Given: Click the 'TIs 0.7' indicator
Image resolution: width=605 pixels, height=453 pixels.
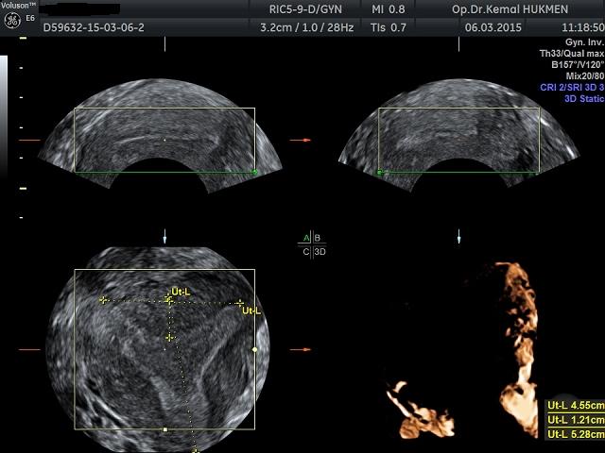Looking at the screenshot, I should pyautogui.click(x=389, y=27).
